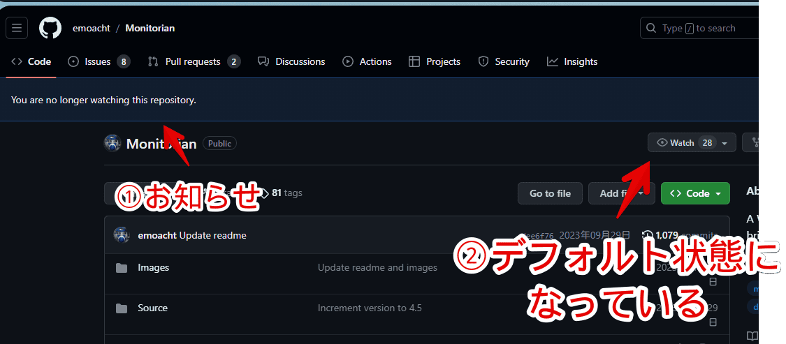The height and width of the screenshot is (344, 786).
Task: Focus the 'Type / to search' field
Action: [700, 28]
